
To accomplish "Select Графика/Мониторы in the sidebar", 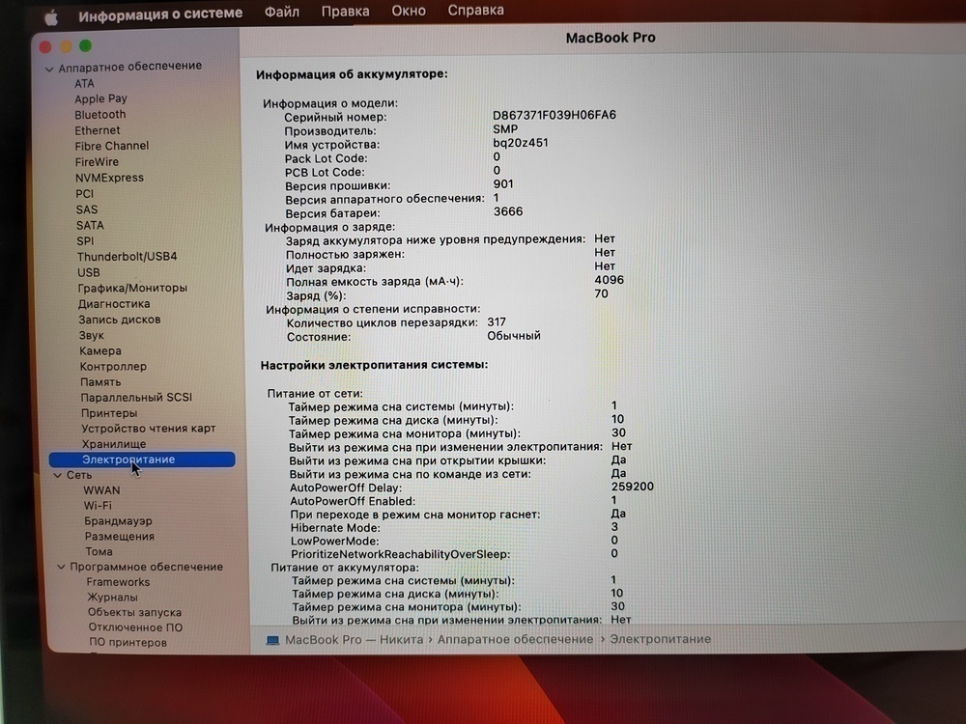I will pyautogui.click(x=133, y=288).
